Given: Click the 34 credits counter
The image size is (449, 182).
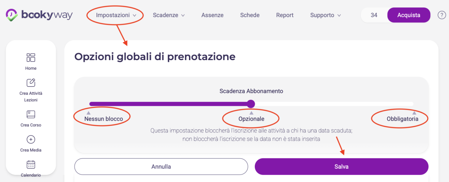Looking at the screenshot, I should (374, 15).
